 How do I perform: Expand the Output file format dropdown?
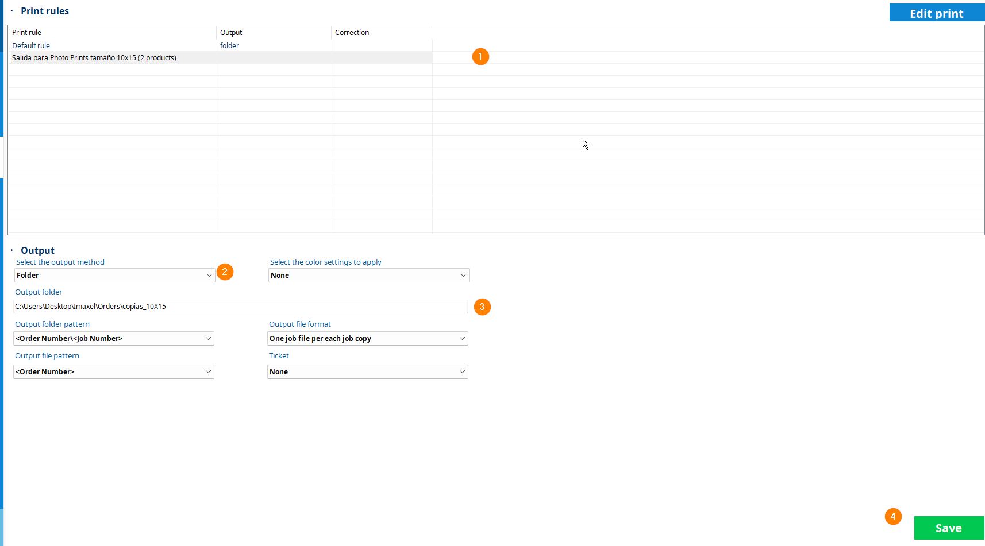click(x=368, y=339)
